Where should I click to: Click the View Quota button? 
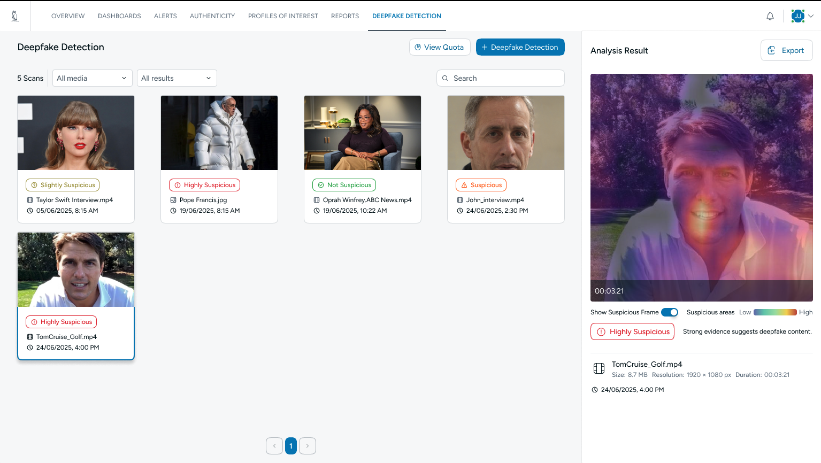pos(440,47)
